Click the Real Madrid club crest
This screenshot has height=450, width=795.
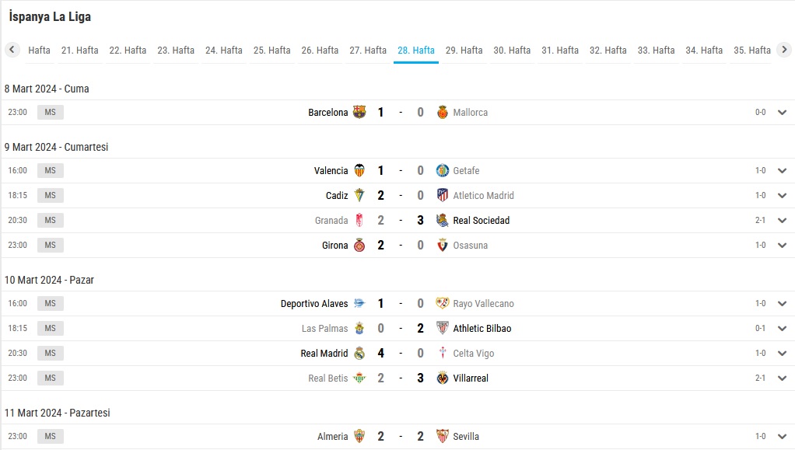point(359,353)
